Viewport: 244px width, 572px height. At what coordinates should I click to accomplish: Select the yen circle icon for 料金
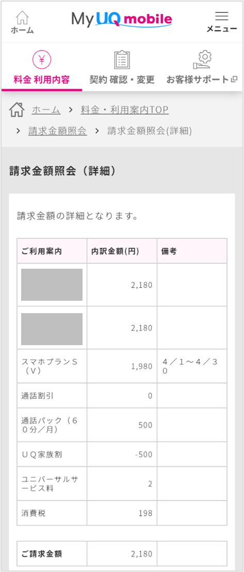pyautogui.click(x=41, y=60)
